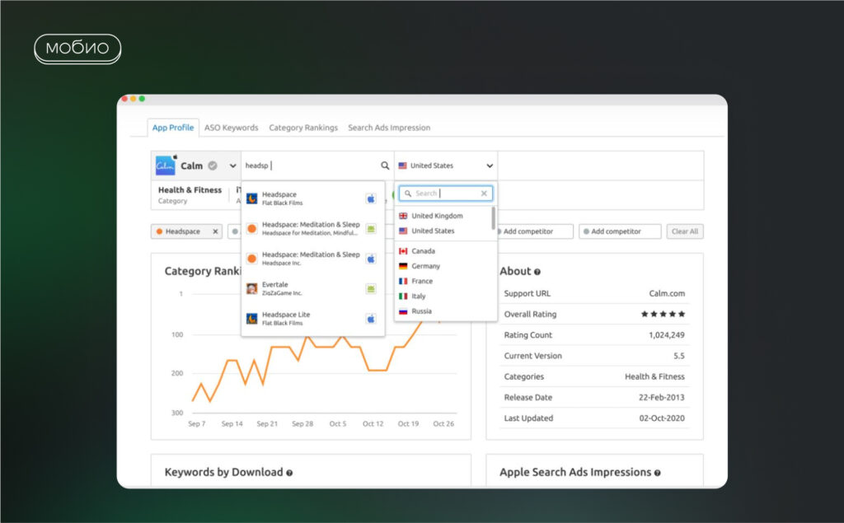This screenshot has width=844, height=523.
Task: Click Apple Search Ads Impressions help icon
Action: (657, 473)
